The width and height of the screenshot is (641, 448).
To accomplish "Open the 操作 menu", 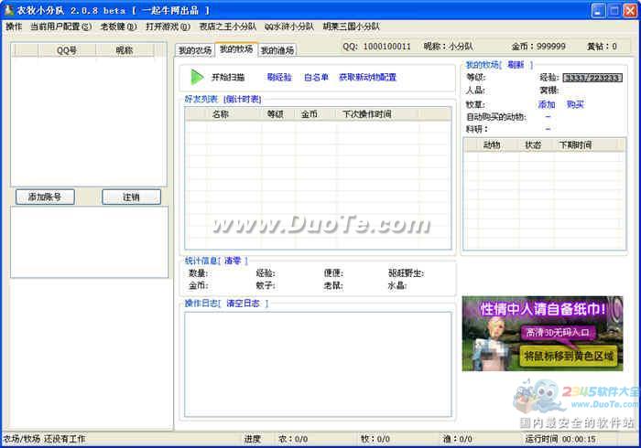I will click(x=13, y=27).
